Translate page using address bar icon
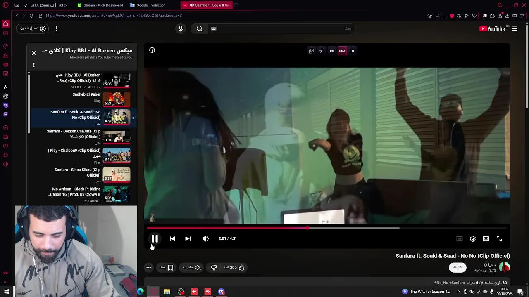Image resolution: width=529 pixels, height=297 pixels. pos(459,16)
